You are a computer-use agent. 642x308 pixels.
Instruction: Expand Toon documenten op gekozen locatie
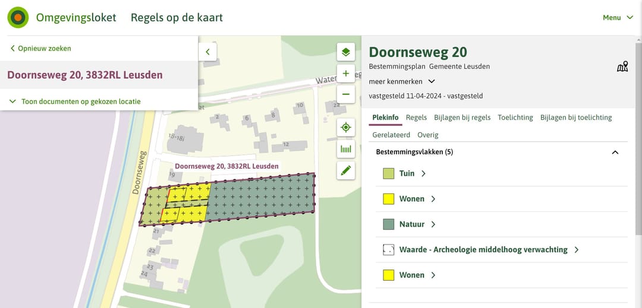[x=75, y=101]
